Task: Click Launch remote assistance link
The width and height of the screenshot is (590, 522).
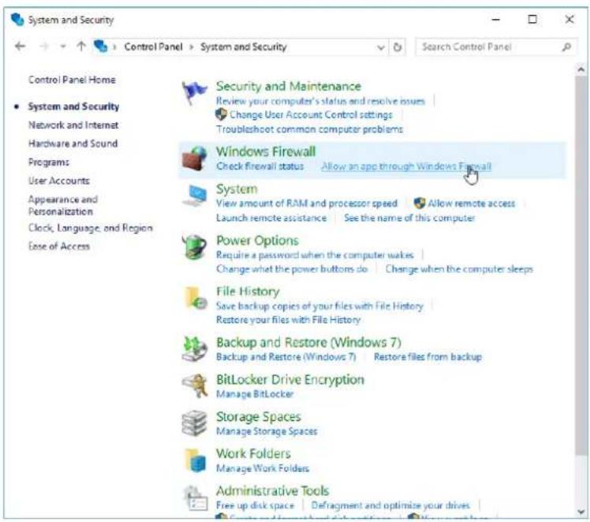Action: (271, 218)
